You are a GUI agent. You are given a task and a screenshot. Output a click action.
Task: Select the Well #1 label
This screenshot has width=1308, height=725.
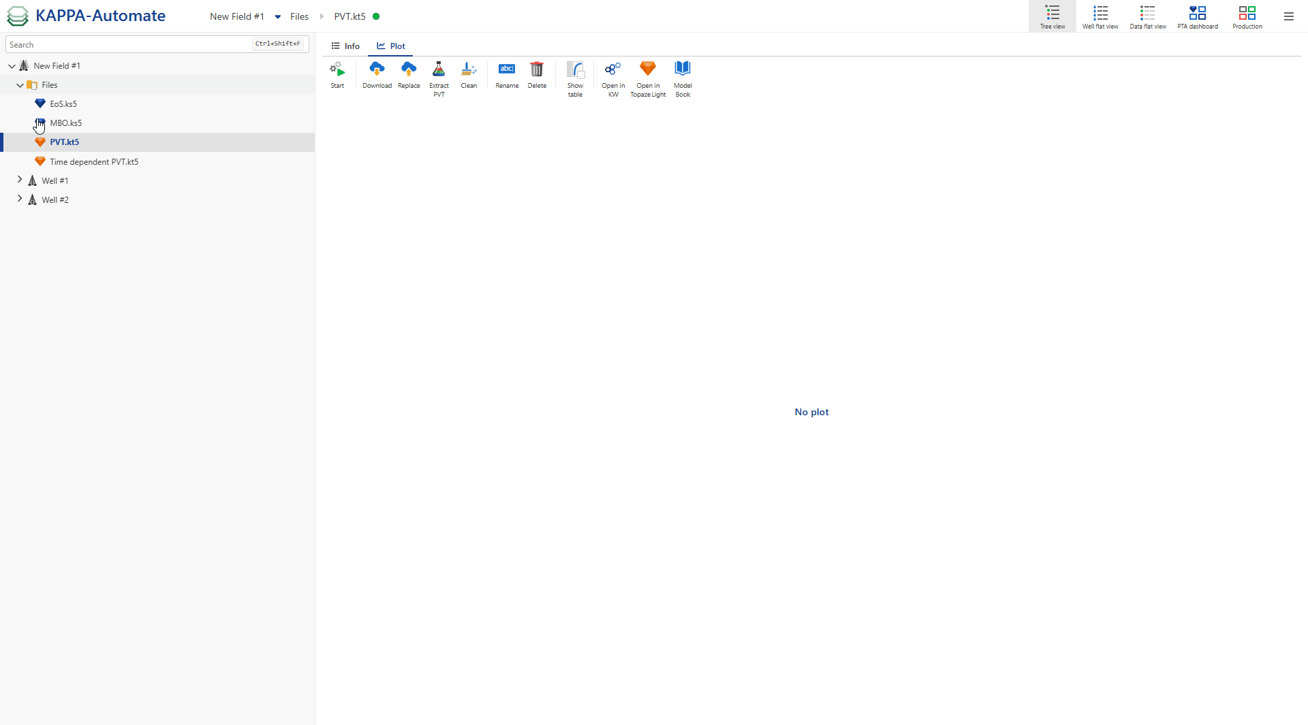point(55,181)
